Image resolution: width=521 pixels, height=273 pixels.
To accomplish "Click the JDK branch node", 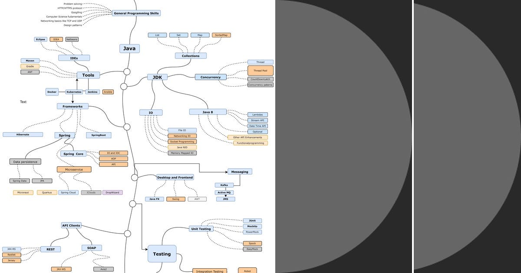I will tap(157, 77).
